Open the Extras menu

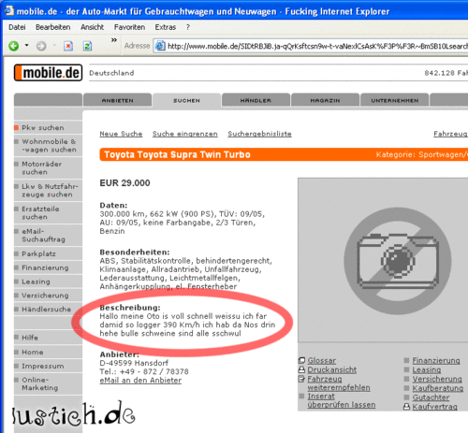[166, 27]
